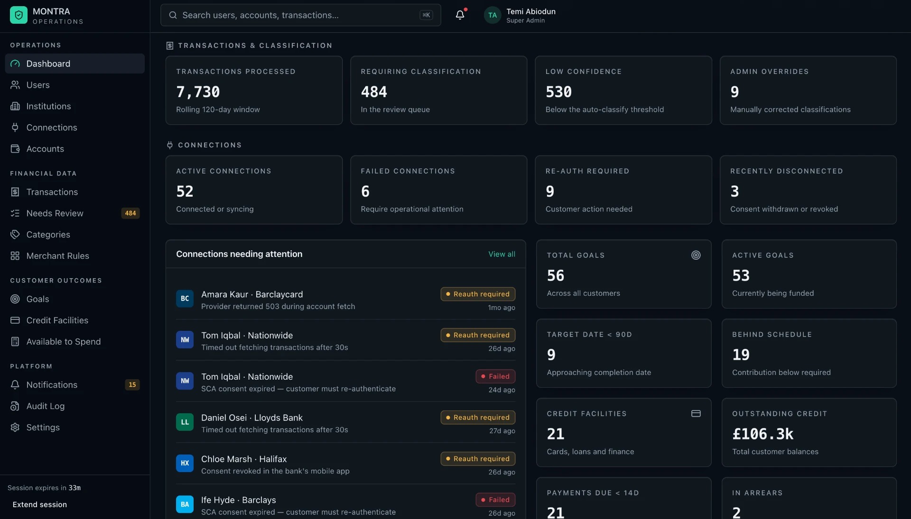911x519 pixels.
Task: Click the Re-auth Required 9 card
Action: point(623,190)
